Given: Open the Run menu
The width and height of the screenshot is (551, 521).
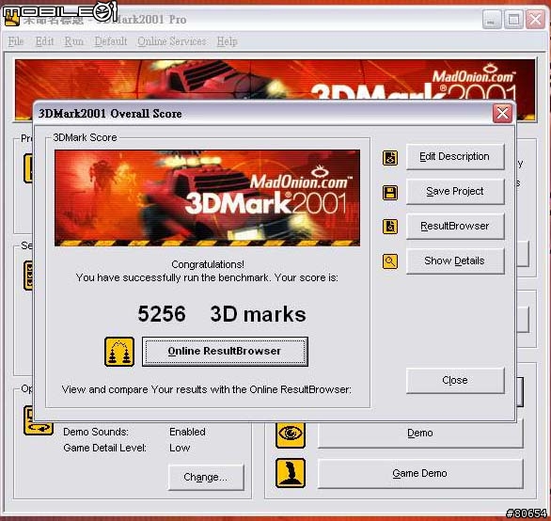Looking at the screenshot, I should (x=73, y=41).
